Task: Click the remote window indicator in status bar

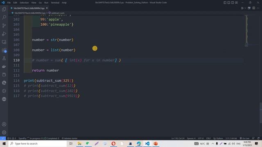Action: point(3,138)
